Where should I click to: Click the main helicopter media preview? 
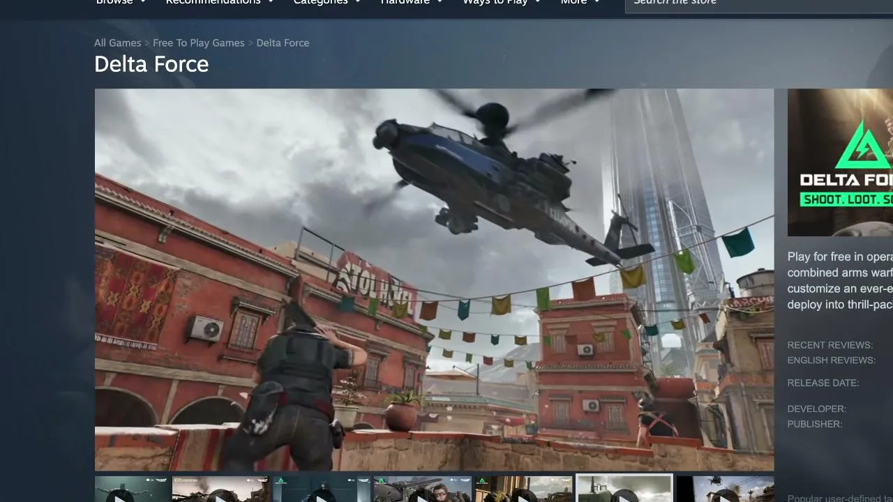click(x=434, y=280)
